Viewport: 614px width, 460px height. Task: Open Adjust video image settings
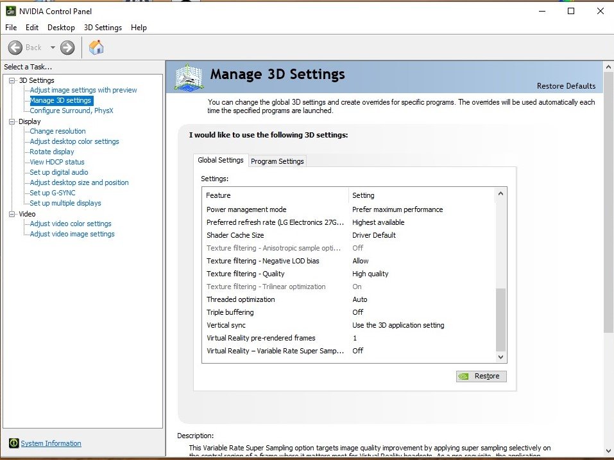coord(72,234)
